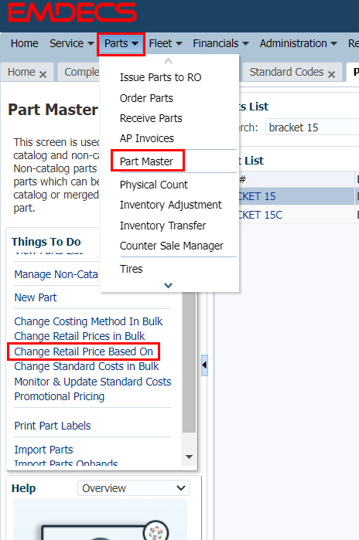
Task: Click the search field containing bracket 15
Action: [x=312, y=127]
